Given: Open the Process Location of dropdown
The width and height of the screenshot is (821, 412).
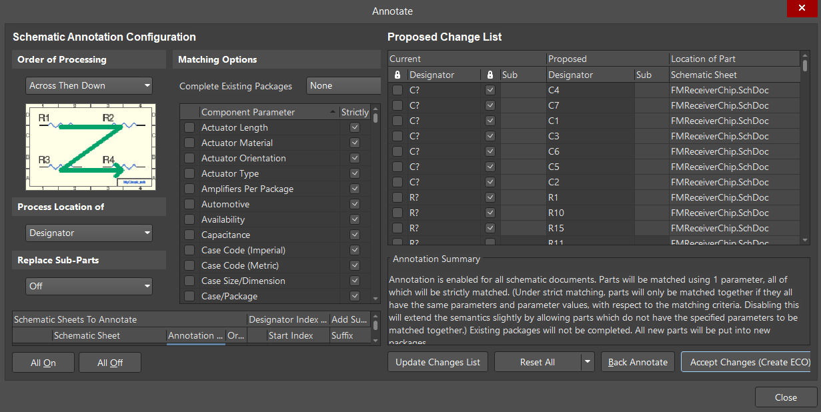Looking at the screenshot, I should (x=89, y=233).
